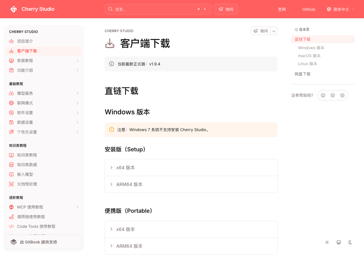Click the MCP 使用教程 round icon
This screenshot has height=256, width=364.
coord(11,207)
